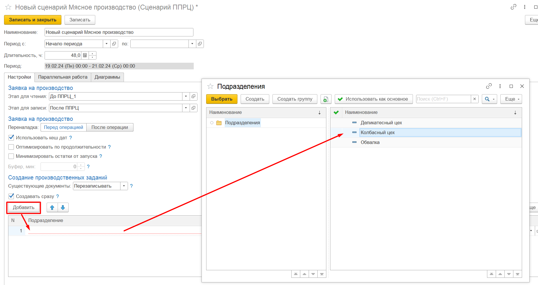
Task: Switch to Параллельная работа tab
Action: click(x=63, y=77)
